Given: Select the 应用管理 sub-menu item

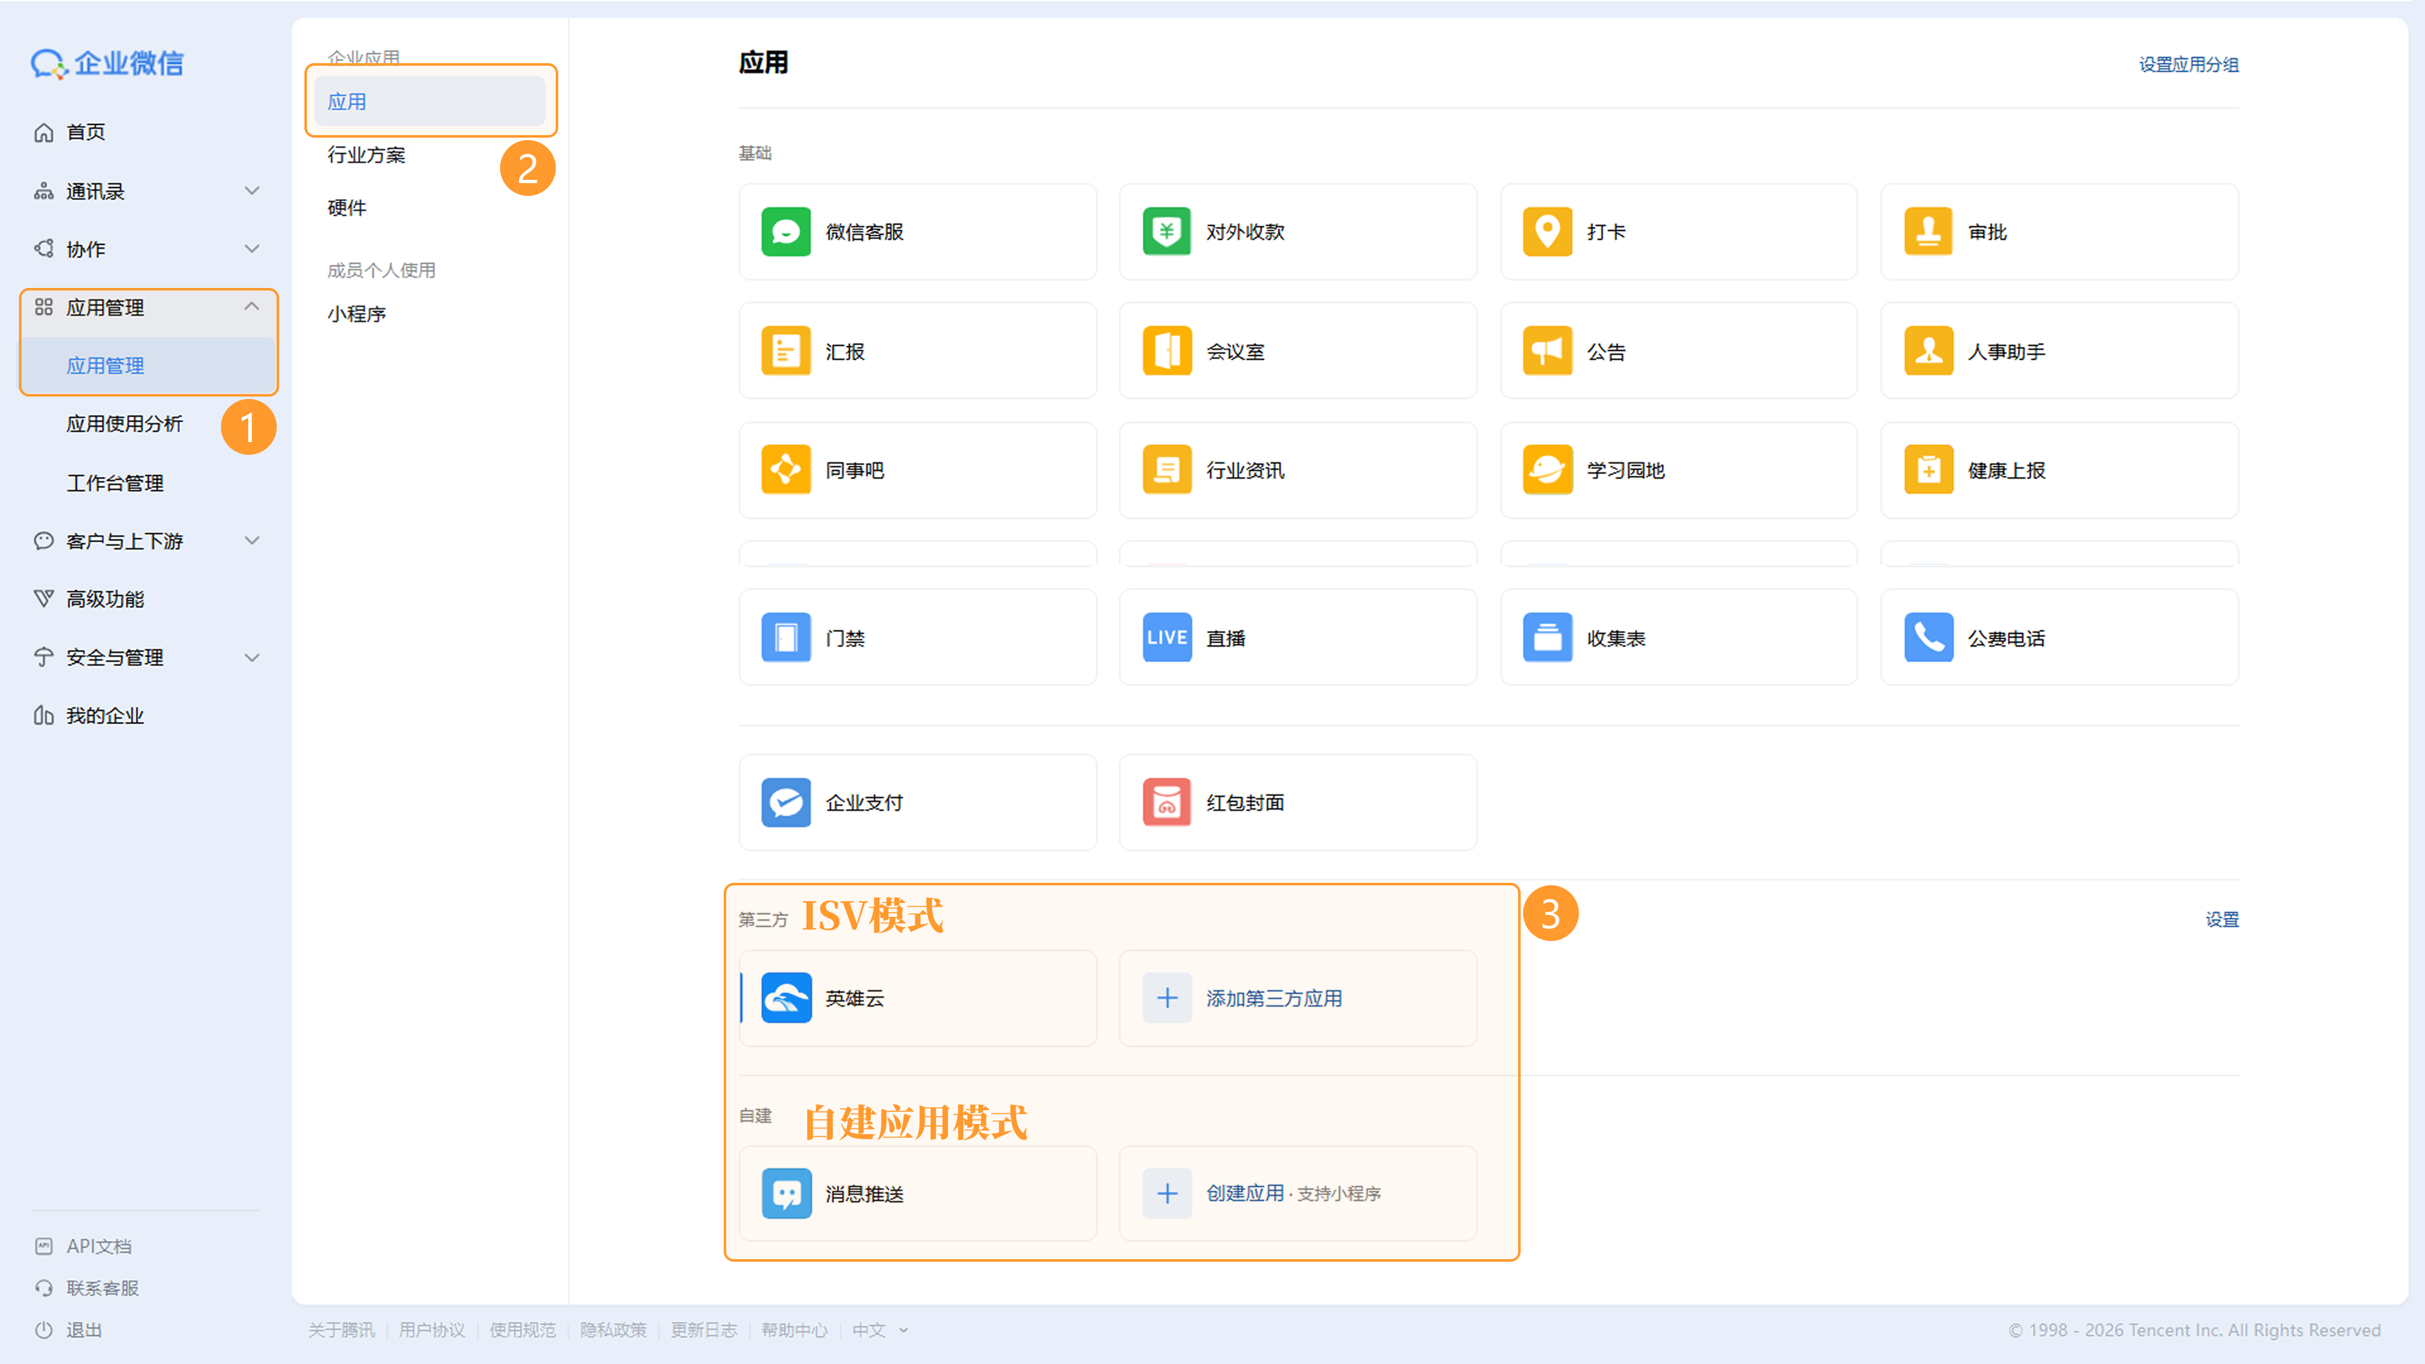Looking at the screenshot, I should click(148, 366).
